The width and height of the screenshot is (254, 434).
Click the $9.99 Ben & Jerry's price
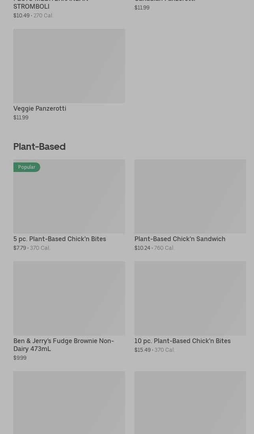tap(20, 358)
